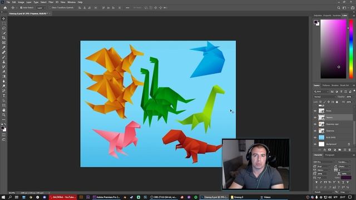
Task: Click the create new layer icon
Action: (345, 150)
